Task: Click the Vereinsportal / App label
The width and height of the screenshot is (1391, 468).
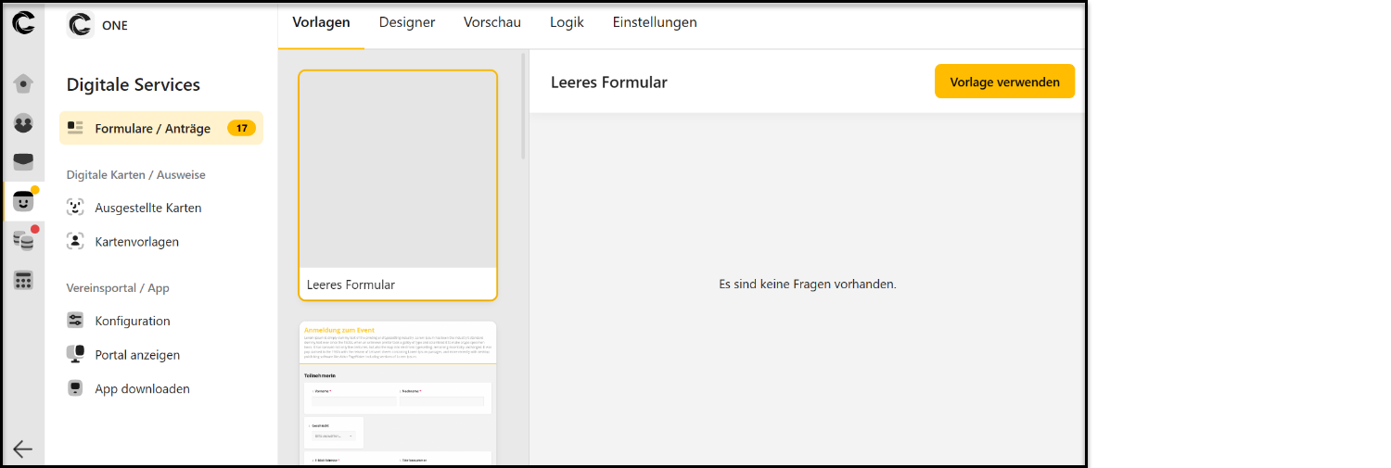Action: [x=118, y=287]
